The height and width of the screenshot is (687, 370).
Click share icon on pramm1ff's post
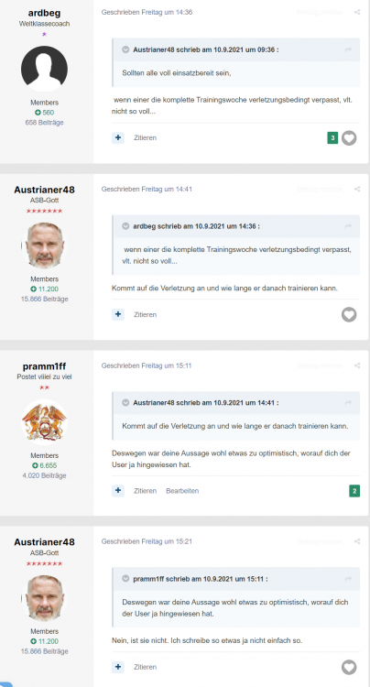pos(357,365)
